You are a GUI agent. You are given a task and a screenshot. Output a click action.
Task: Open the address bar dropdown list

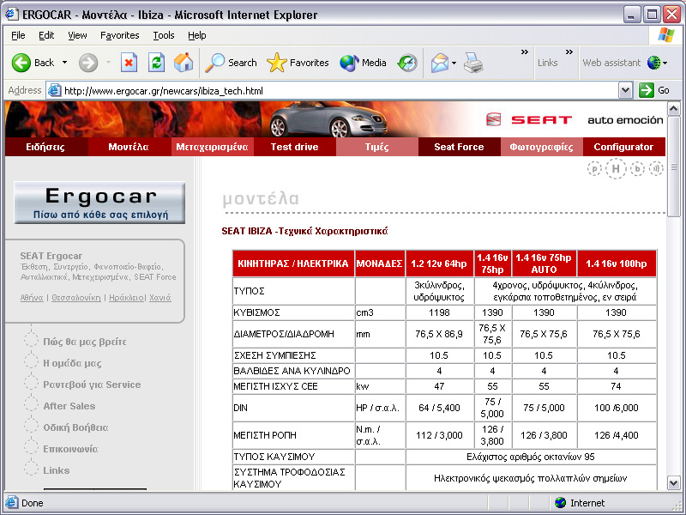(x=626, y=91)
